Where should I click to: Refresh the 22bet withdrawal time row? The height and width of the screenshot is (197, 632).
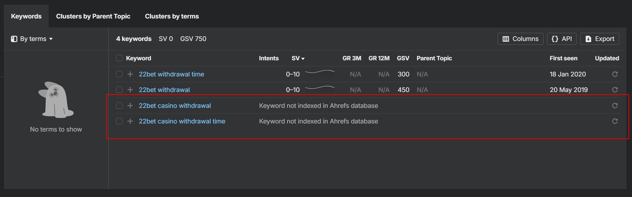tap(615, 74)
